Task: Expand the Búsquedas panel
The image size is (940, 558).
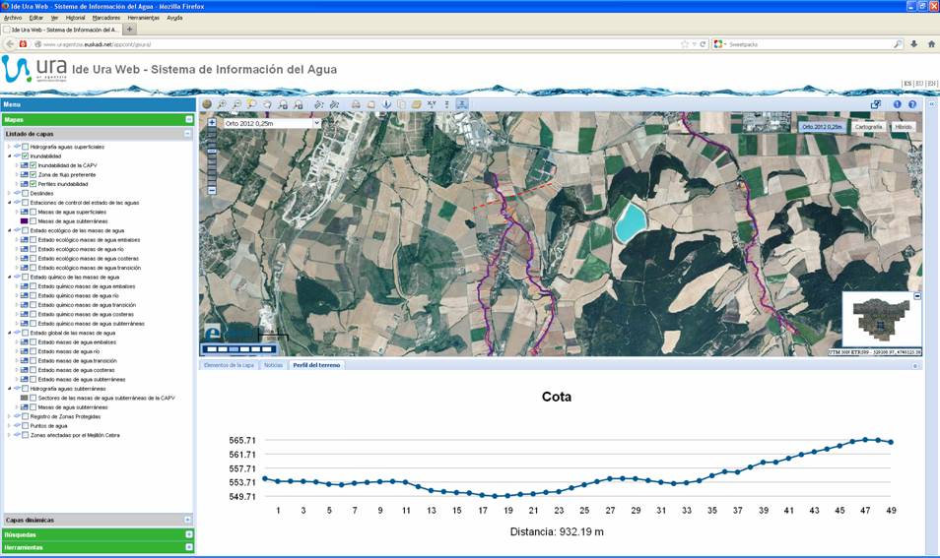Action: pos(188,534)
